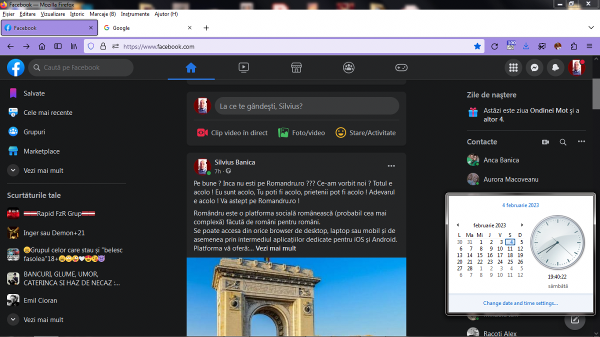Open the Facebook menu grid icon
This screenshot has height=337, width=600.
tap(513, 68)
